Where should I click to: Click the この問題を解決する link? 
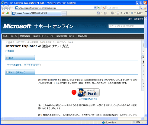pyautogui.click(x=88, y=99)
